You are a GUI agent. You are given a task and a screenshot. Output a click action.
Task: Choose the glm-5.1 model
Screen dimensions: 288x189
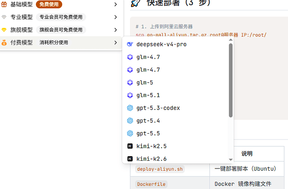click(x=175, y=95)
